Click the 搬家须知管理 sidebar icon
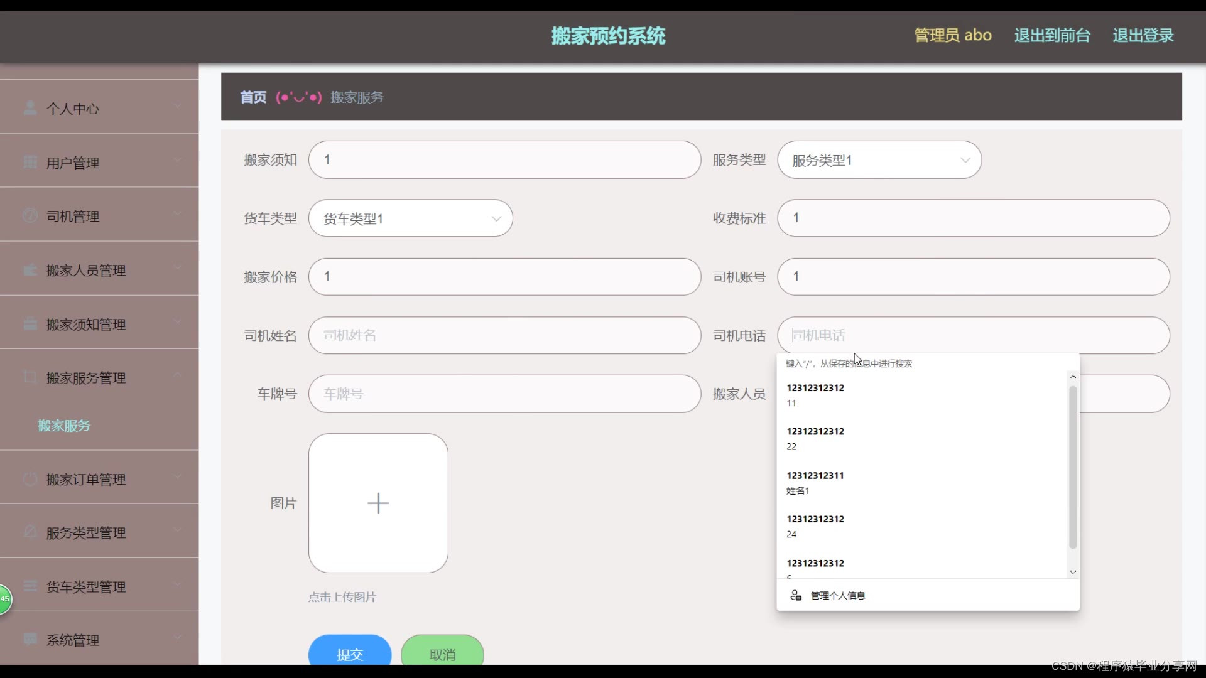This screenshot has height=678, width=1206. [30, 324]
